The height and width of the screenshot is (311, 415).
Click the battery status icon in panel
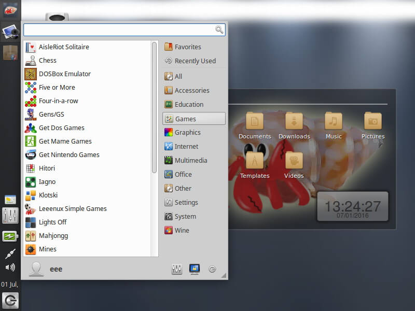coord(10,236)
